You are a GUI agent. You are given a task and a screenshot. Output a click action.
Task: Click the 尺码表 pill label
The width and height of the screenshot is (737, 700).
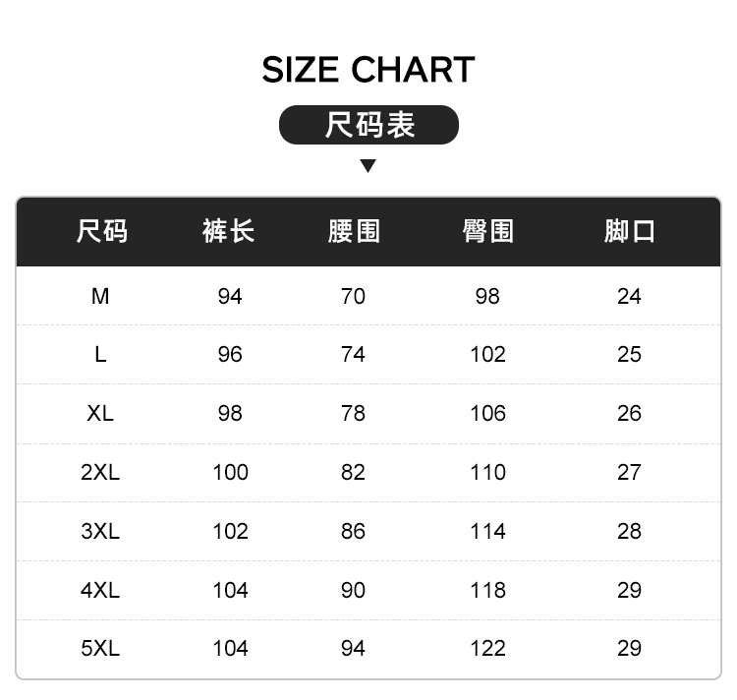tap(369, 125)
